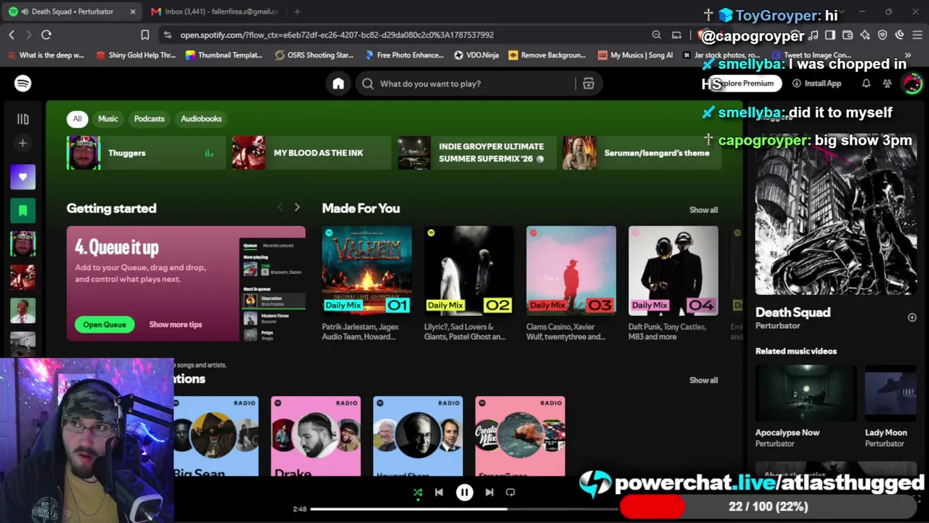Image resolution: width=929 pixels, height=523 pixels.
Task: Go to Spotify Home via house icon
Action: pos(338,84)
